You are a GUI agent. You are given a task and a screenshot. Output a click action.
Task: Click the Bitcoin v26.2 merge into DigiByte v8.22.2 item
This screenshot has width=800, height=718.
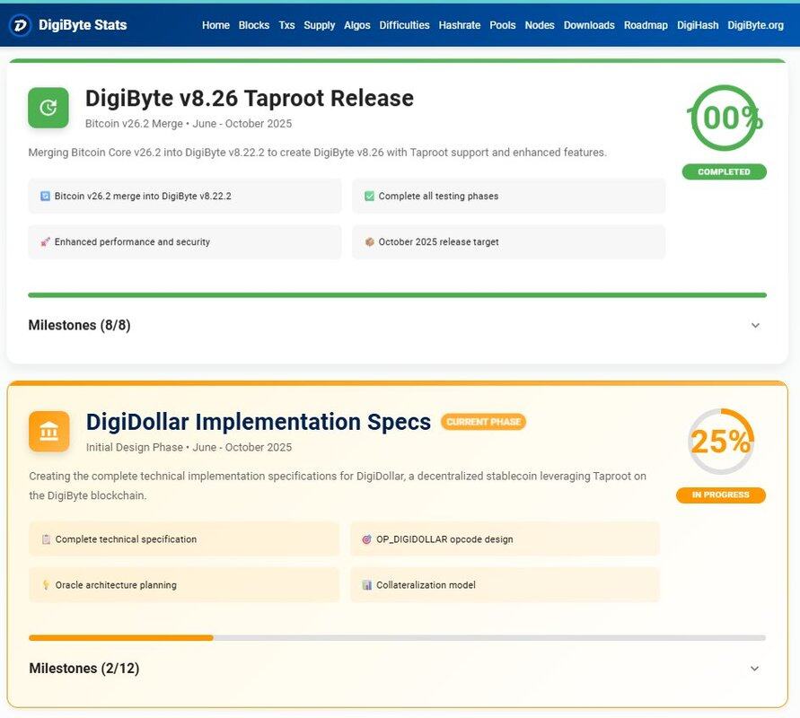point(185,196)
